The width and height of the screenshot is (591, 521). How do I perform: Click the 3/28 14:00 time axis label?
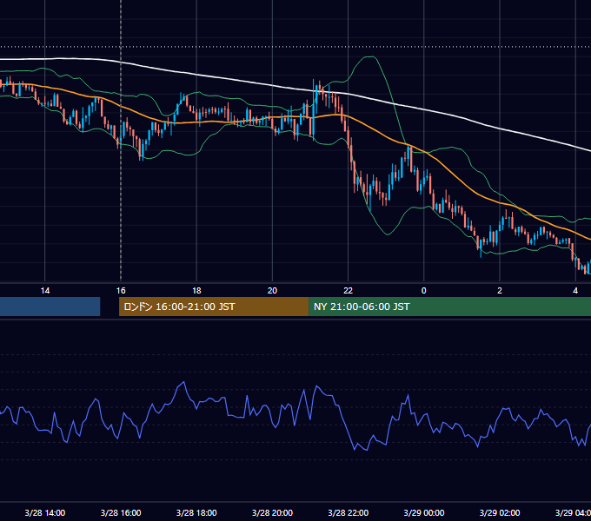pyautogui.click(x=45, y=512)
